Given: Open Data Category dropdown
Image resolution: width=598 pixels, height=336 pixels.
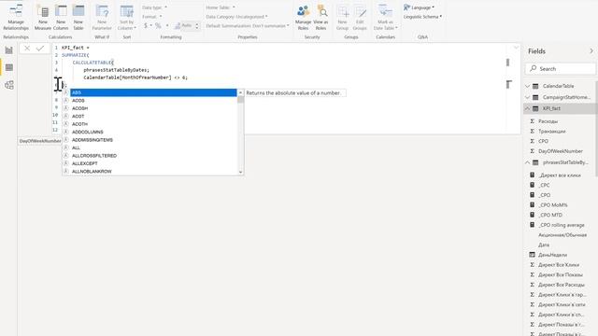Looking at the screenshot, I should point(236,17).
